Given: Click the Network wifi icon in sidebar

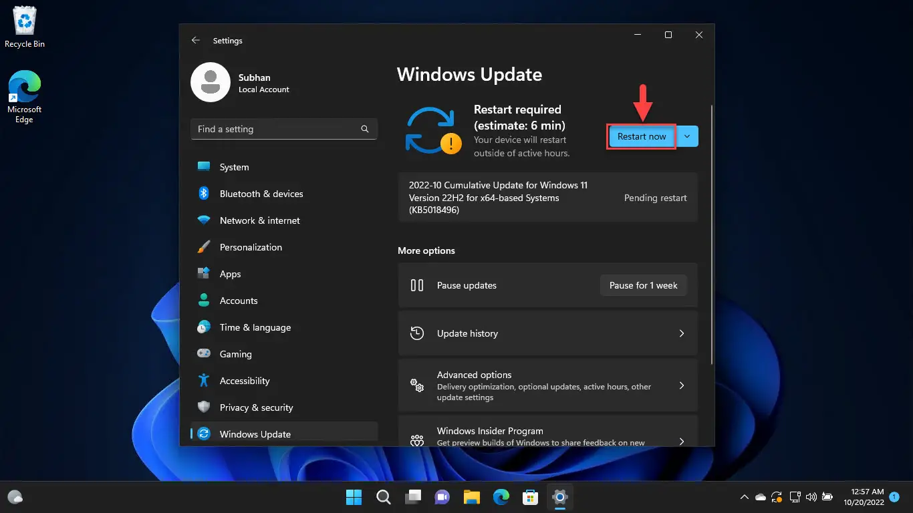Looking at the screenshot, I should (204, 220).
